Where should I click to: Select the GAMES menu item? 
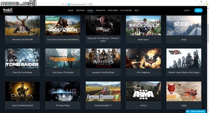coord(90,10)
